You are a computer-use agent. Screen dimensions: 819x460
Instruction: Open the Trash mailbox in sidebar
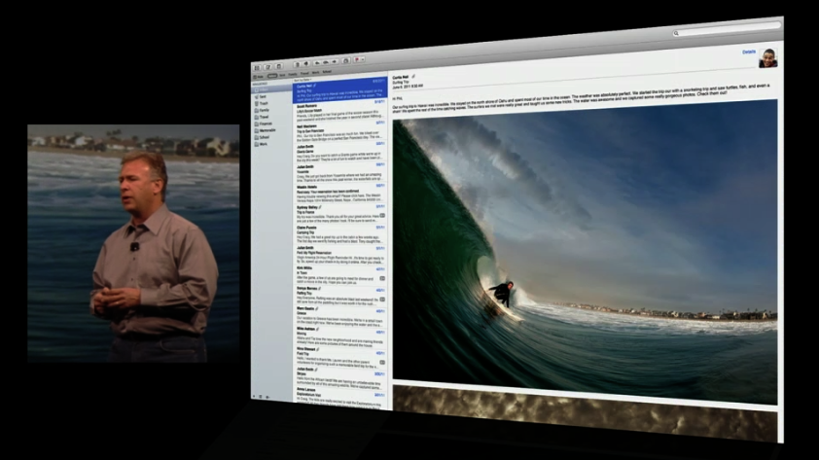263,104
